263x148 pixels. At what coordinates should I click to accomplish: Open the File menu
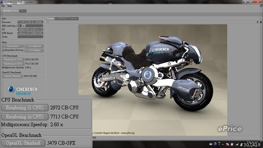click(x=3, y=6)
